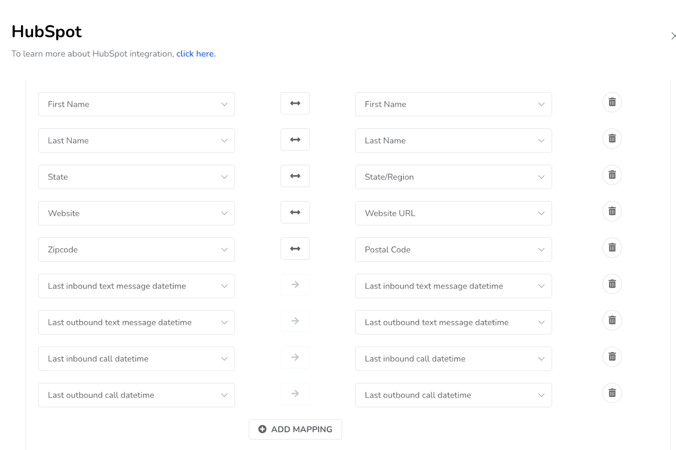Viewport: 676px width, 450px height.
Task: Delete the Last inbound text message mapping
Action: click(x=612, y=284)
